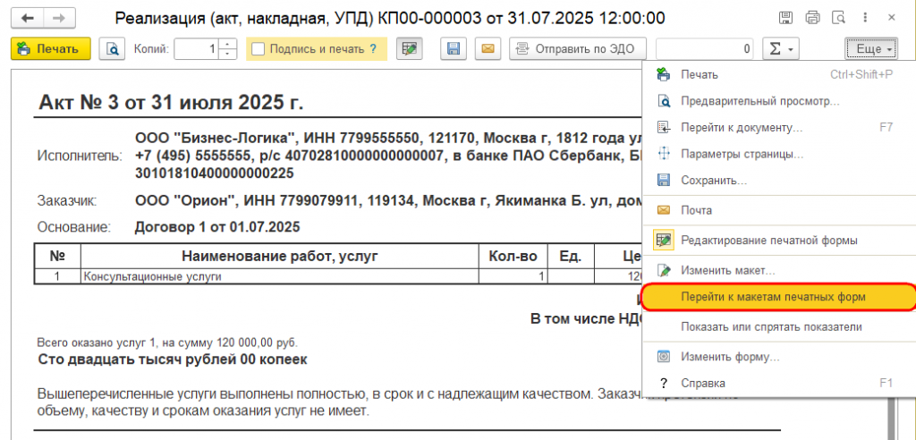
Task: Select Перейти к документу menu item
Action: point(778,127)
